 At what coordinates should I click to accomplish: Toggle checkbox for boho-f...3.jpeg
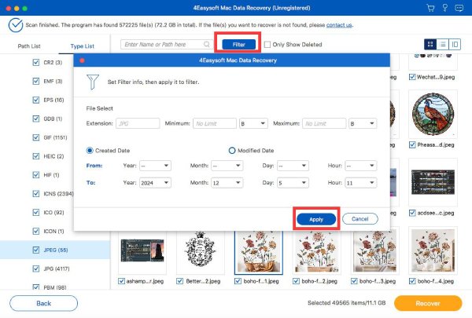click(354, 281)
